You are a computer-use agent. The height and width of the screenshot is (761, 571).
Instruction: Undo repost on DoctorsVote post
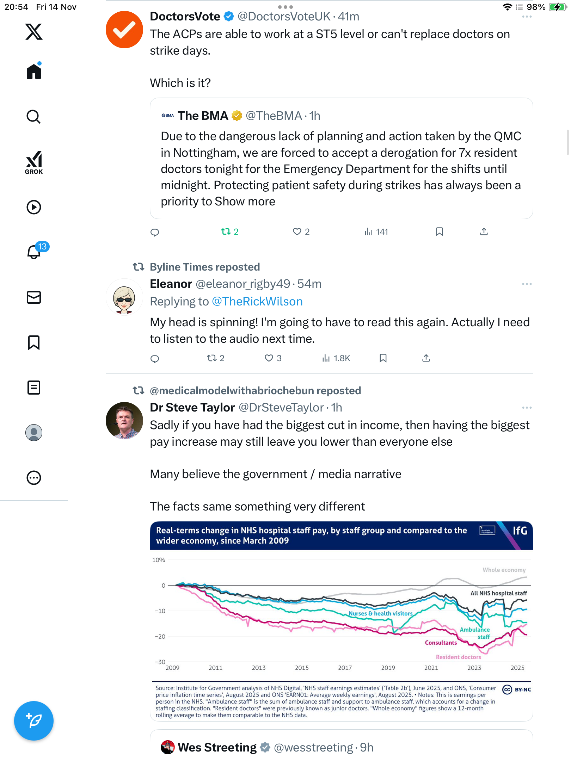point(226,231)
